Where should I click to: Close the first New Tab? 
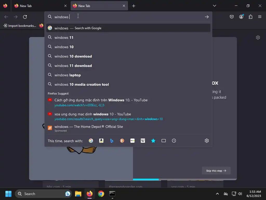tap(65, 6)
